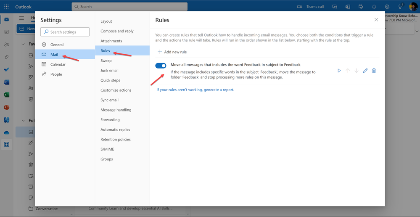Move the Feedback rule down

[357, 71]
